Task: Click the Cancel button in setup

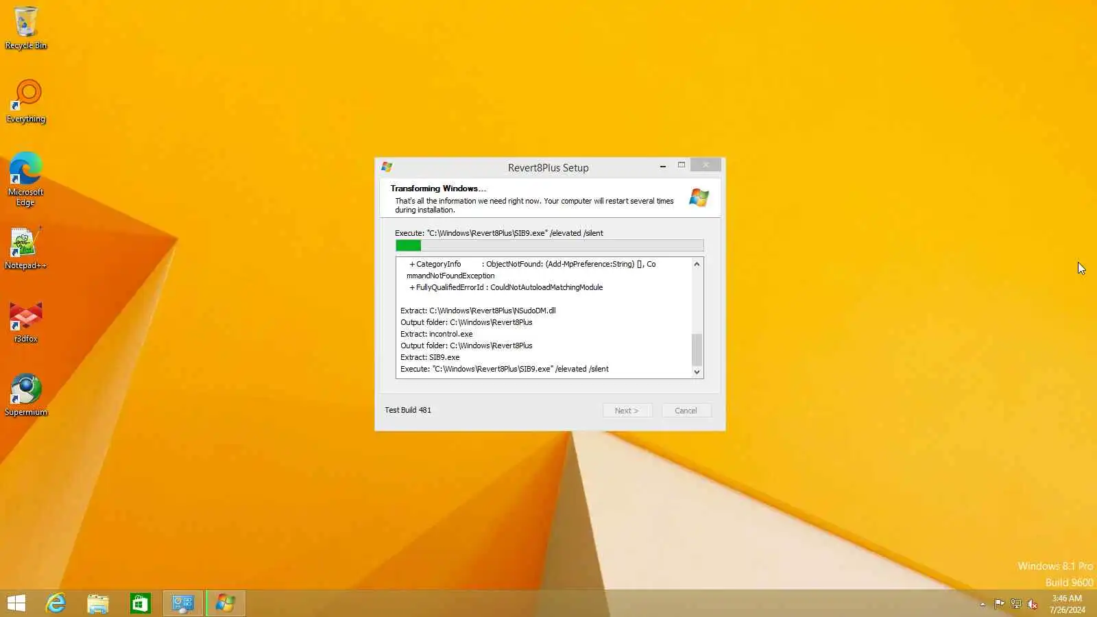Action: click(x=686, y=411)
